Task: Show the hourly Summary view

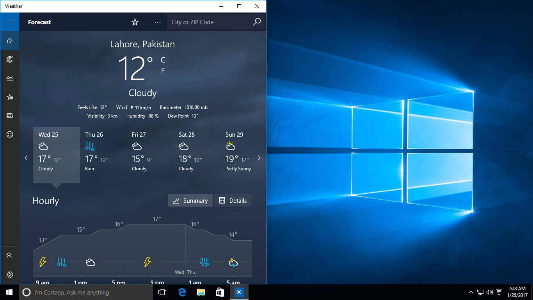Action: [190, 200]
